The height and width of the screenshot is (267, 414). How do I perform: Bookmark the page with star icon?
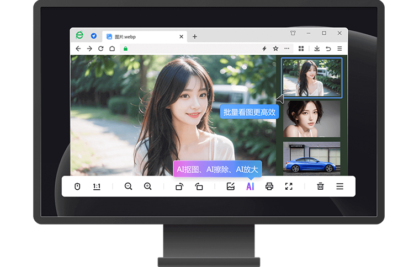tap(275, 49)
